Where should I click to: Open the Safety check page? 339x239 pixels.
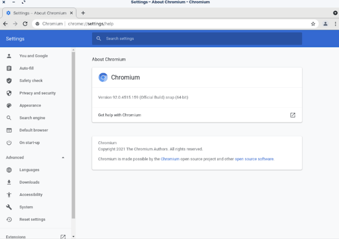pos(31,81)
